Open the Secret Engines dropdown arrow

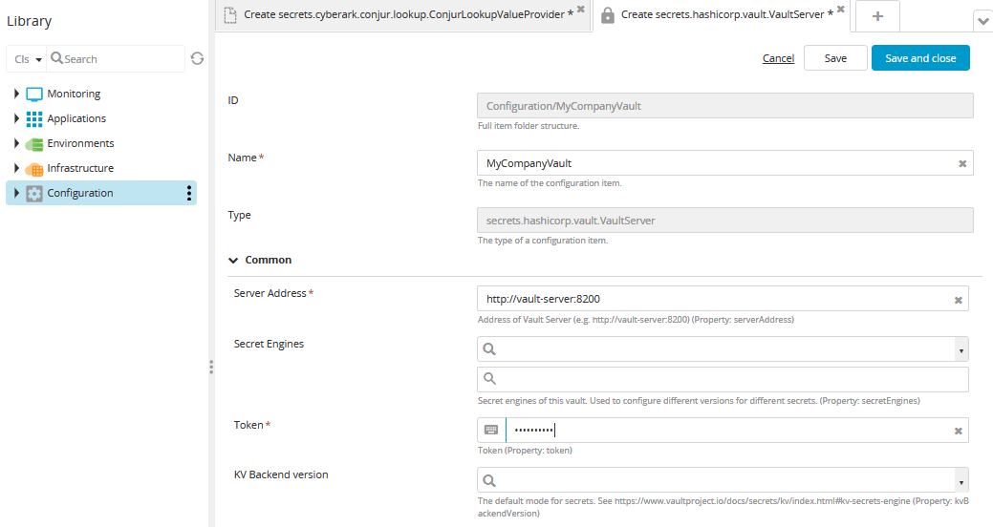961,349
